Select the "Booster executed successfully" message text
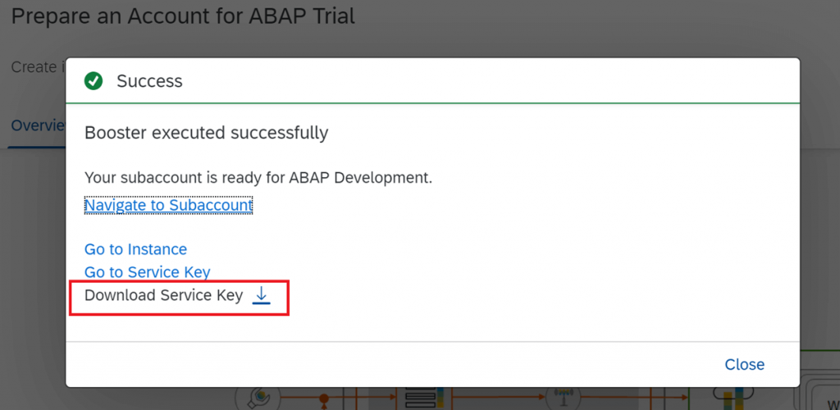 pyautogui.click(x=206, y=133)
